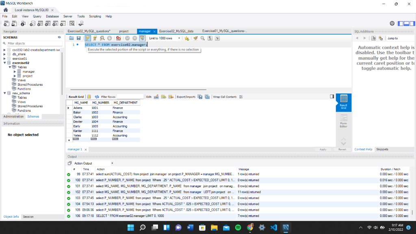Export recordset to external file

click(x=200, y=97)
